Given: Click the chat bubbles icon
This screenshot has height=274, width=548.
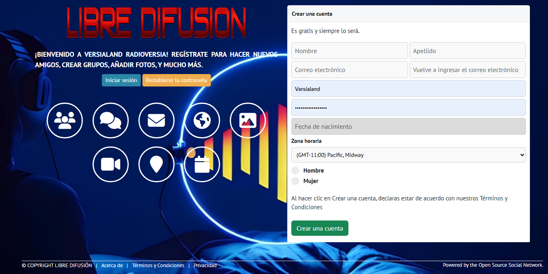Looking at the screenshot, I should pos(111,121).
